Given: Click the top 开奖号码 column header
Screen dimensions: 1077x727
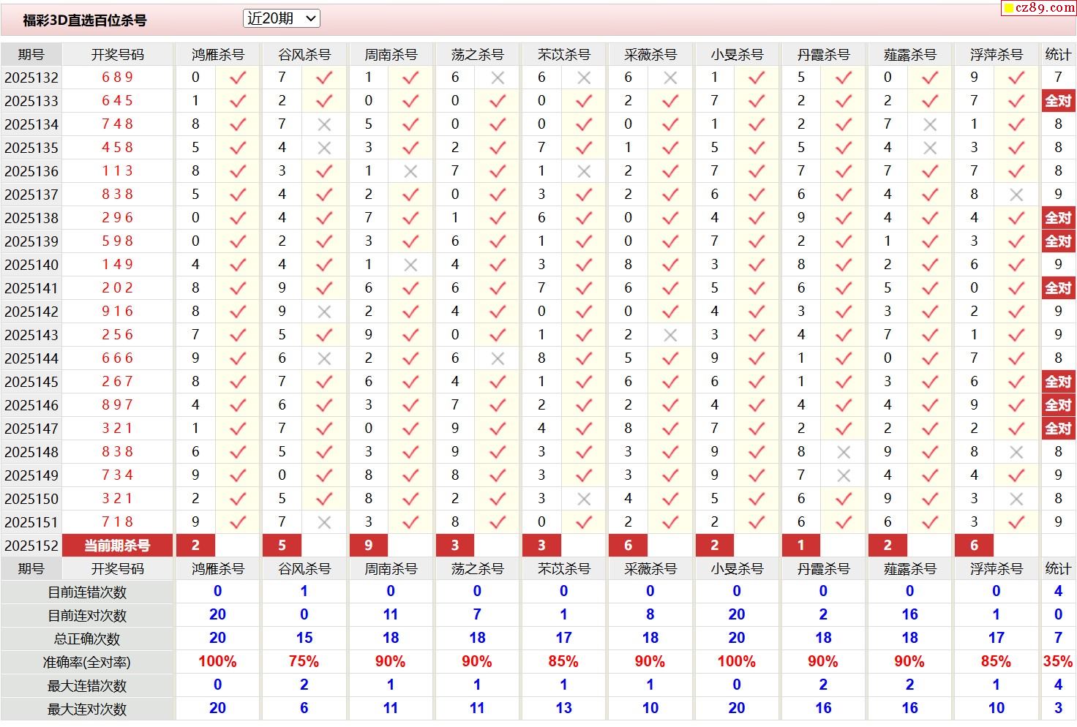Looking at the screenshot, I should coord(117,54).
